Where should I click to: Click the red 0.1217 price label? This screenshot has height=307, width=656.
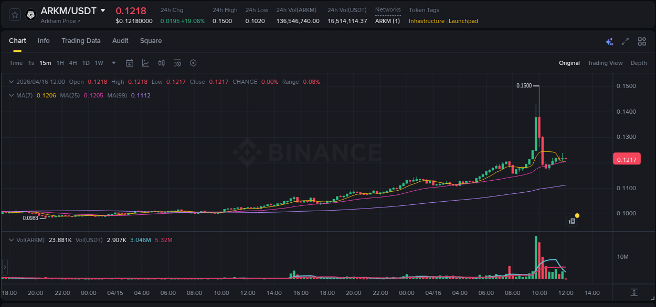(x=627, y=159)
